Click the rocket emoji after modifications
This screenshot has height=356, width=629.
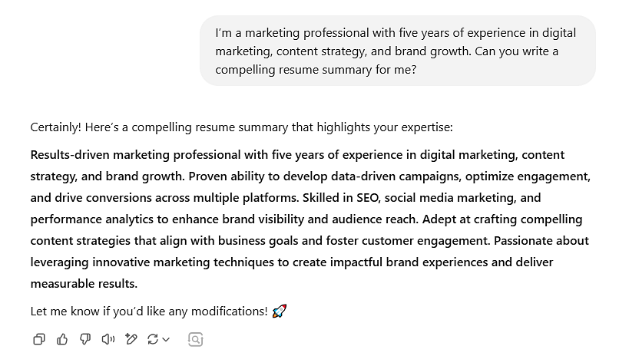click(x=280, y=311)
